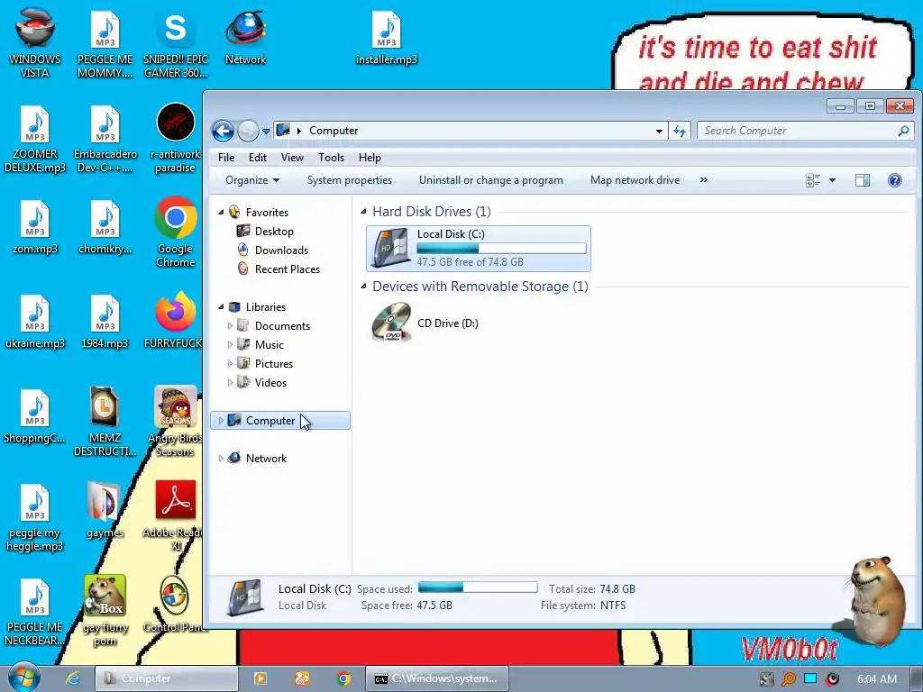Select the Adobe Reader XI desktop icon
Image resolution: width=923 pixels, height=692 pixels.
[176, 516]
